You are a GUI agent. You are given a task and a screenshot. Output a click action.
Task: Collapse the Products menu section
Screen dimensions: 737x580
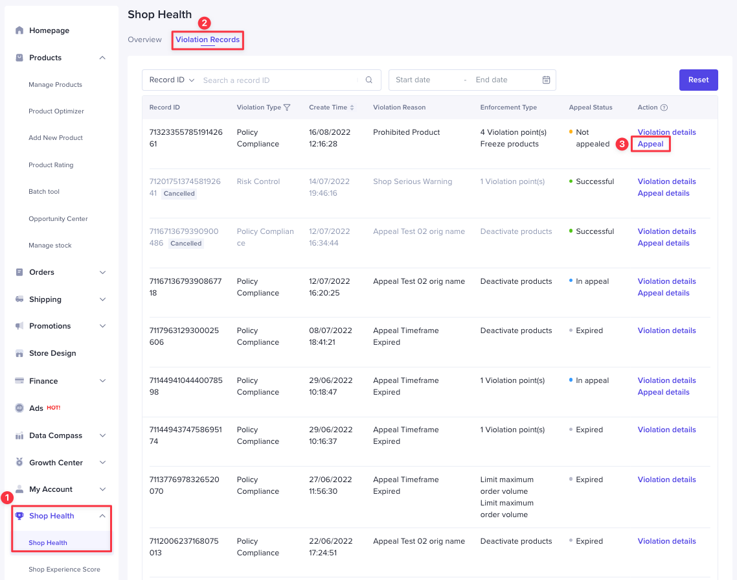click(102, 58)
